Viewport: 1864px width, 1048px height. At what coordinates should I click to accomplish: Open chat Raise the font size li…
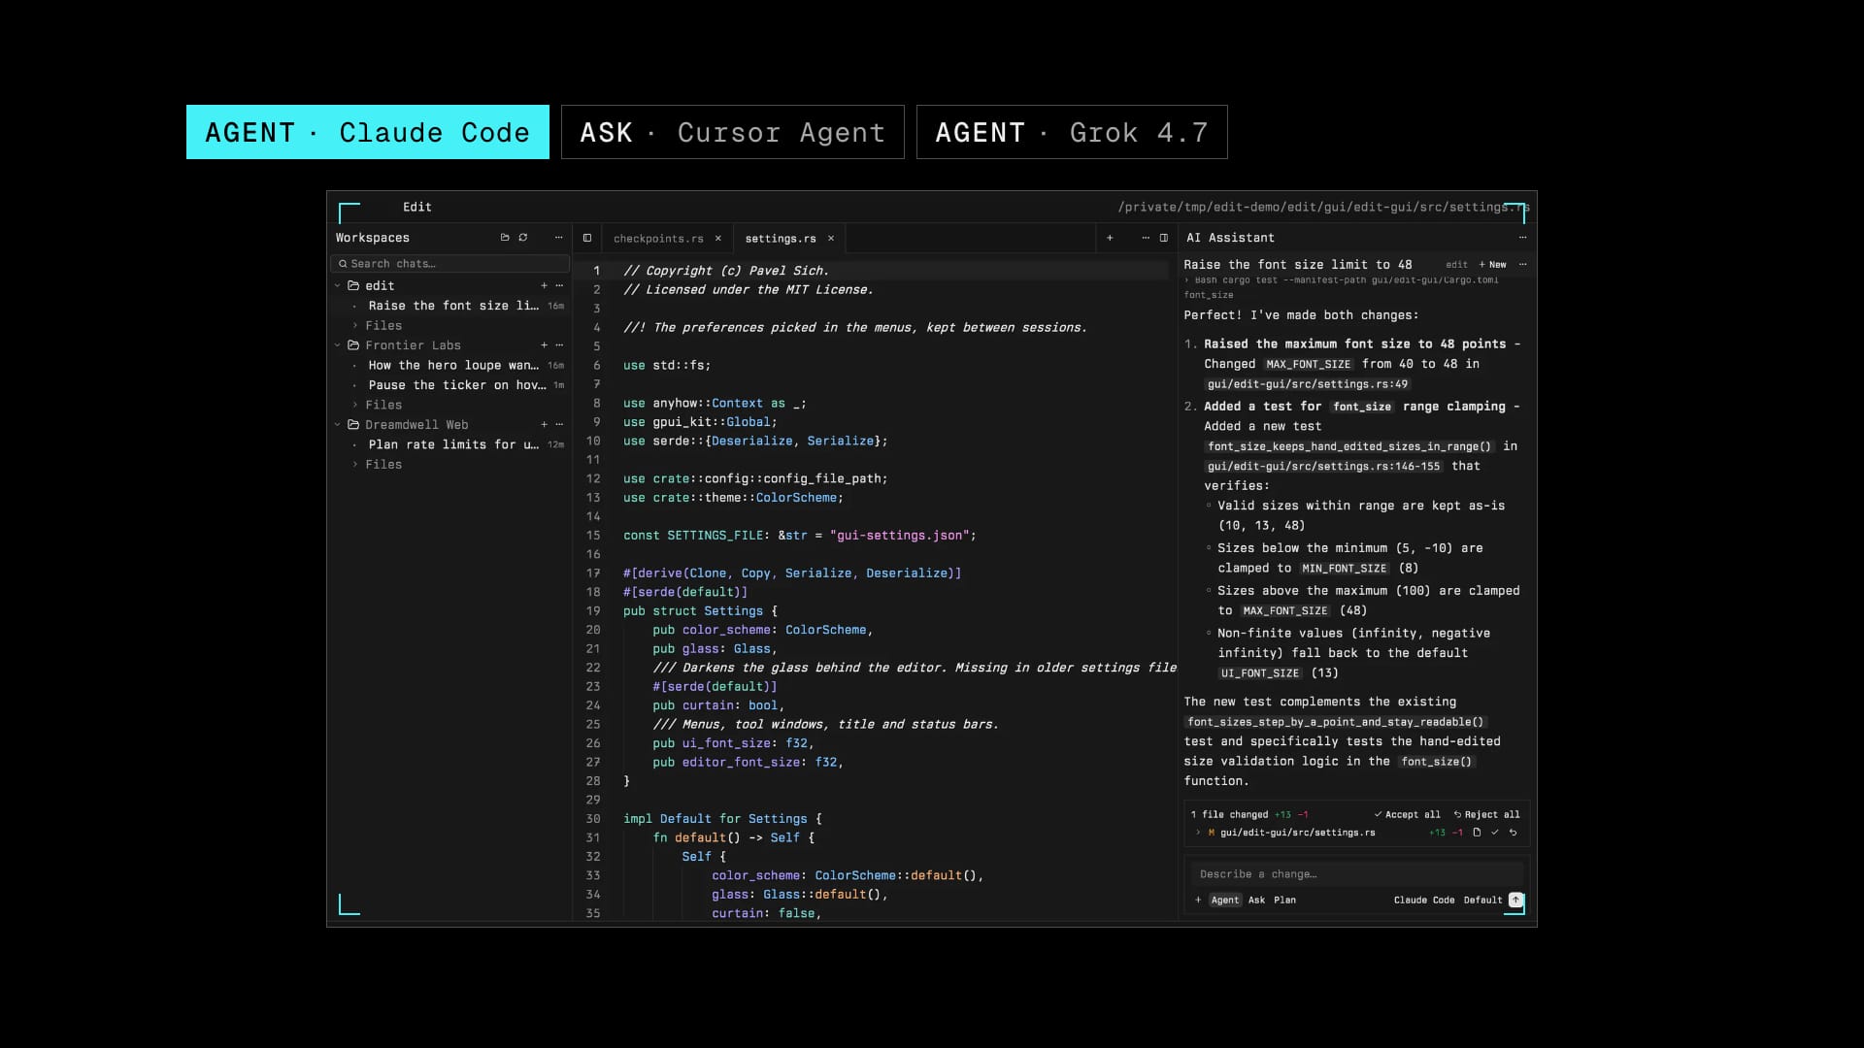[453, 306]
